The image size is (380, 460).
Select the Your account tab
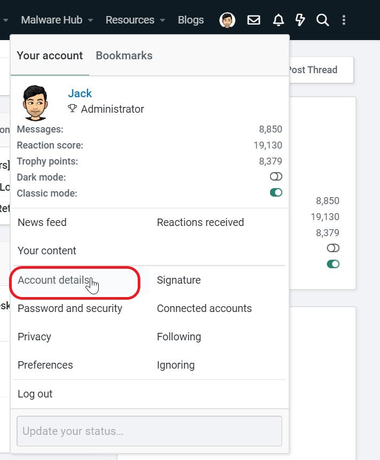[50, 56]
